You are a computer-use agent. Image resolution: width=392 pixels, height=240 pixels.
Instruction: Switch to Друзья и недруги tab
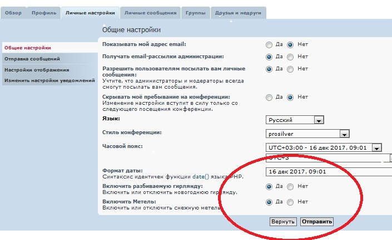tap(238, 12)
